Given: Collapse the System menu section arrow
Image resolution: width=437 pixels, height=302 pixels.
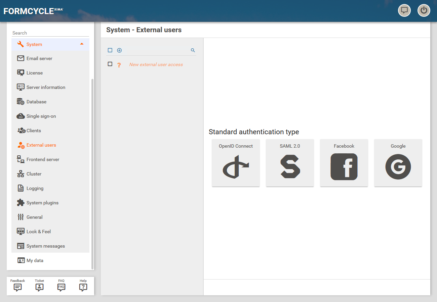Looking at the screenshot, I should coord(82,44).
